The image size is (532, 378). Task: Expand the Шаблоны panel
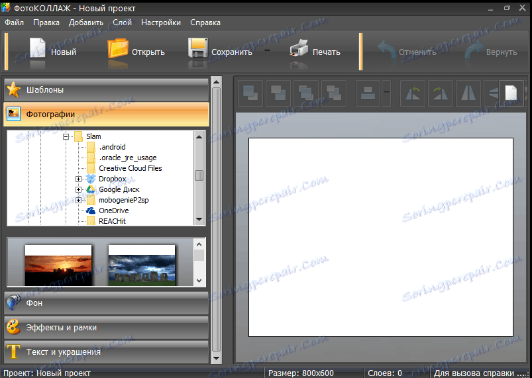106,90
